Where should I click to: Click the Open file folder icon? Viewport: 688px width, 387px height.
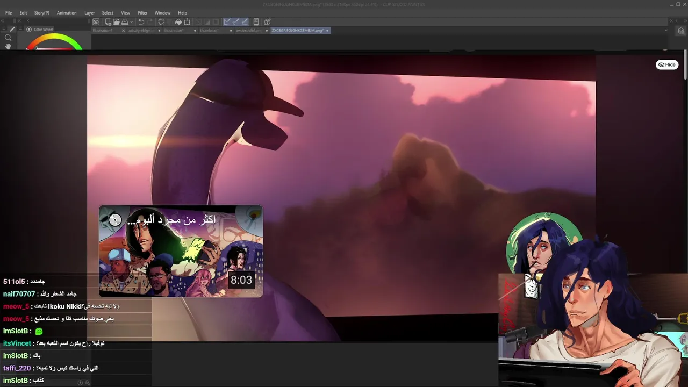(x=116, y=22)
